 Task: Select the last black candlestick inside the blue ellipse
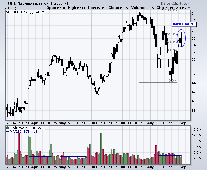tap(181, 39)
